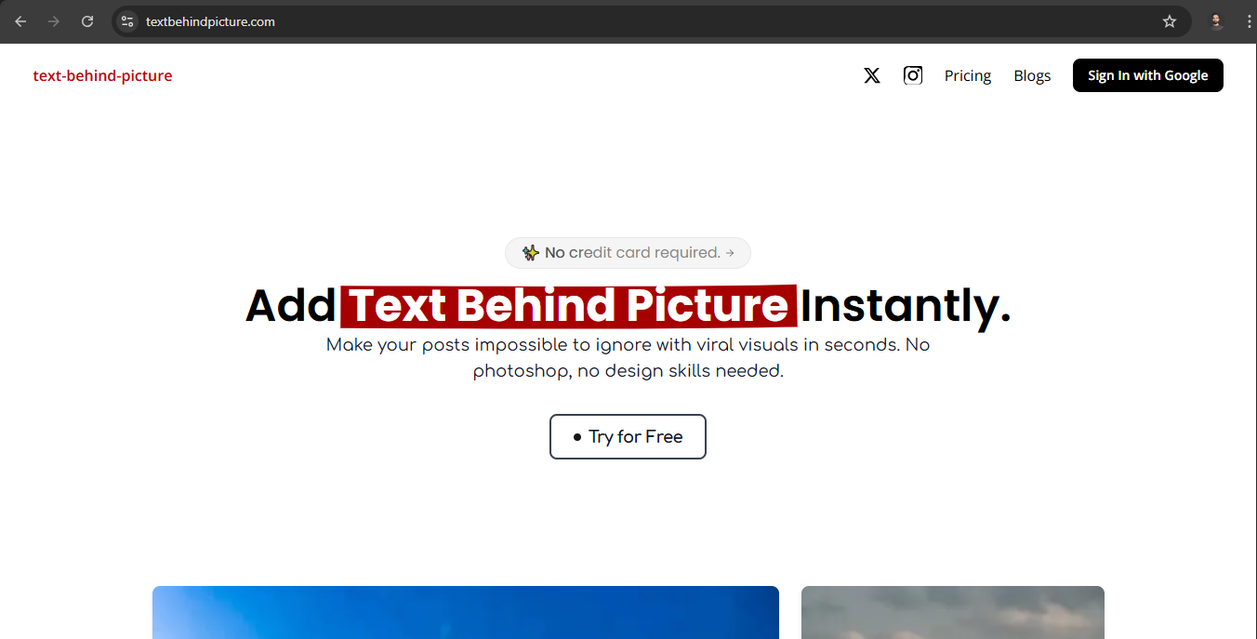Screen dimensions: 1257x639
Task: Open the Chrome profile avatar
Action: point(1216,21)
